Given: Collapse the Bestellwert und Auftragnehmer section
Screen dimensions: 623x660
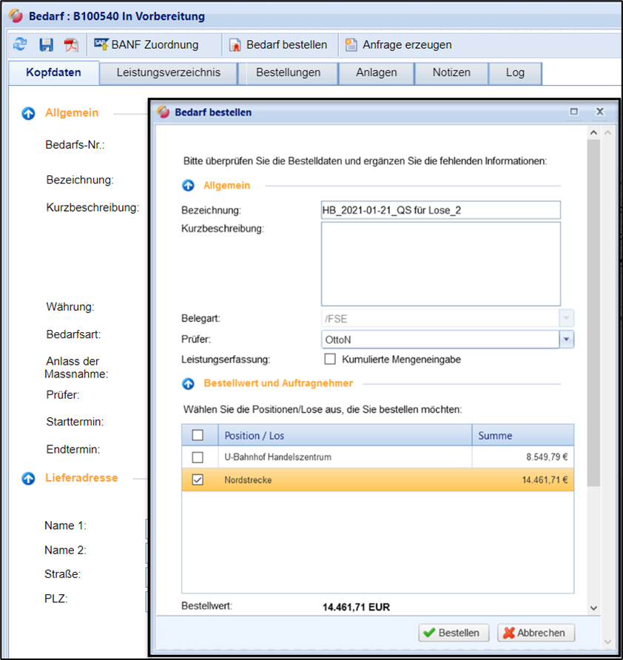Looking at the screenshot, I should [x=189, y=383].
